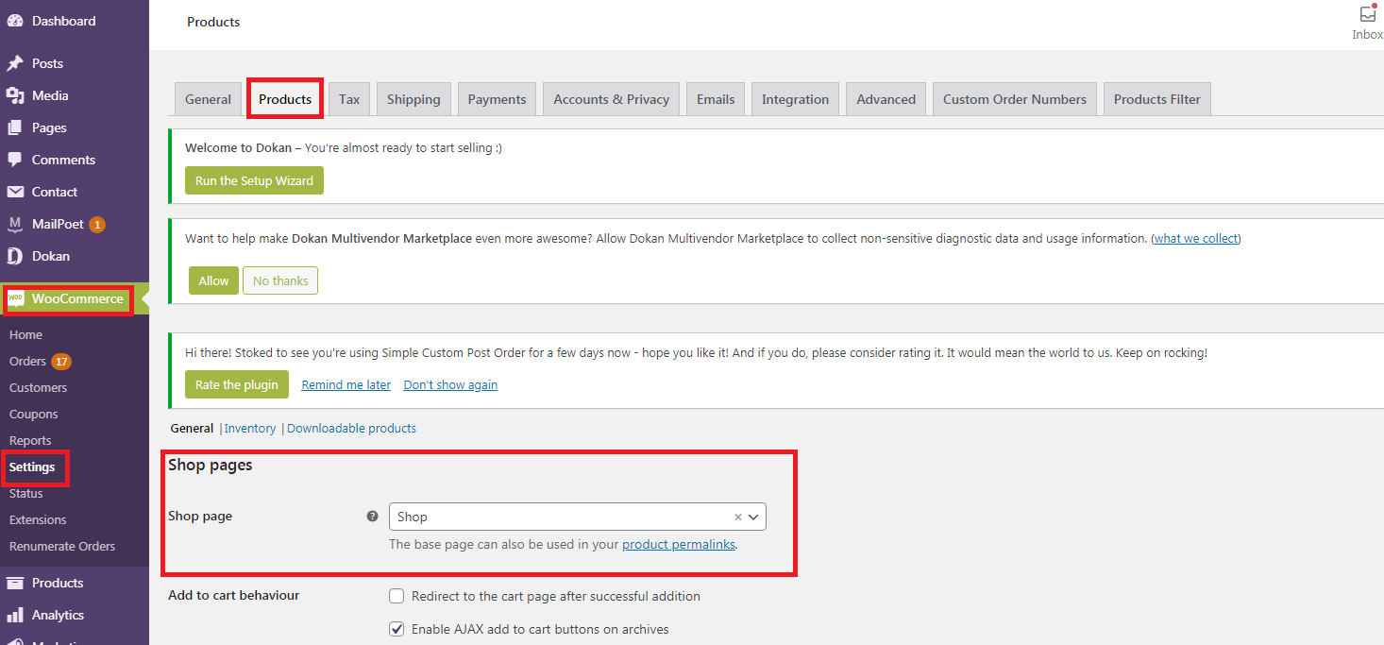
Task: Open the Reports submenu item
Action: [x=30, y=440]
